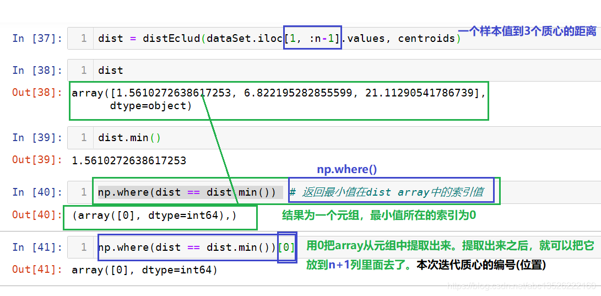Screen dimensions: 601x296
Task: Click line number 1 in cell In [37]
Action: click(84, 39)
